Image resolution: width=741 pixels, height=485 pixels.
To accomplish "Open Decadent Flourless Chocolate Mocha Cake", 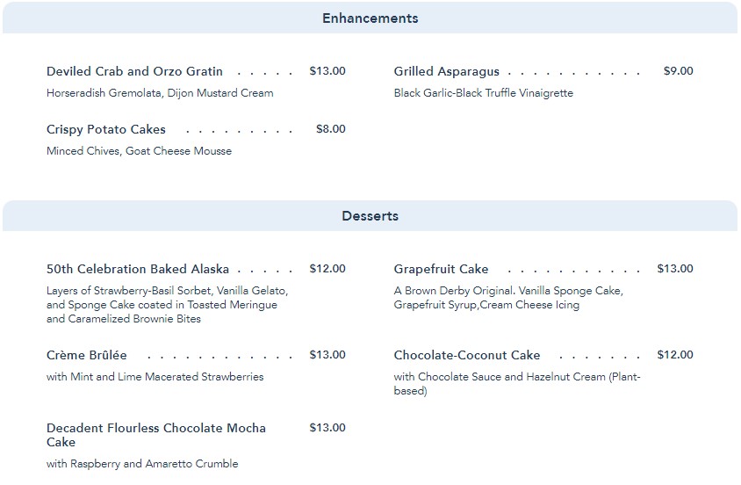I will click(155, 435).
